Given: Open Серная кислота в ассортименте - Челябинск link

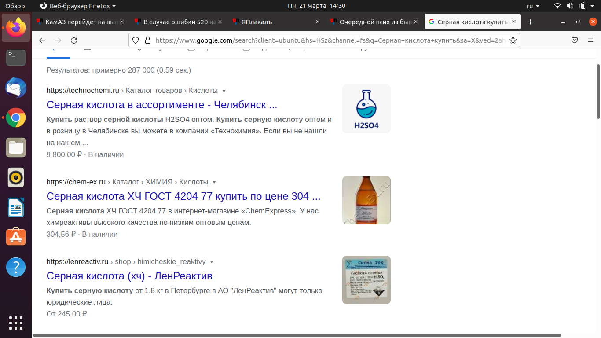Looking at the screenshot, I should pyautogui.click(x=162, y=105).
